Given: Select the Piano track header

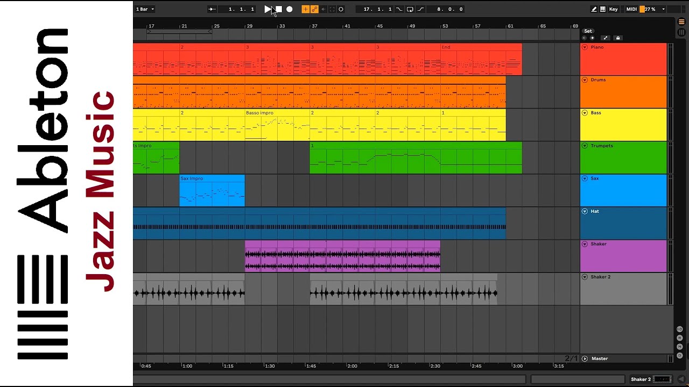Looking at the screenshot, I should 623,59.
